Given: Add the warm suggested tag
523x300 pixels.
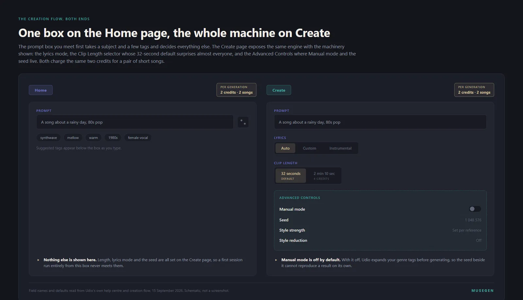Looking at the screenshot, I should tap(93, 138).
